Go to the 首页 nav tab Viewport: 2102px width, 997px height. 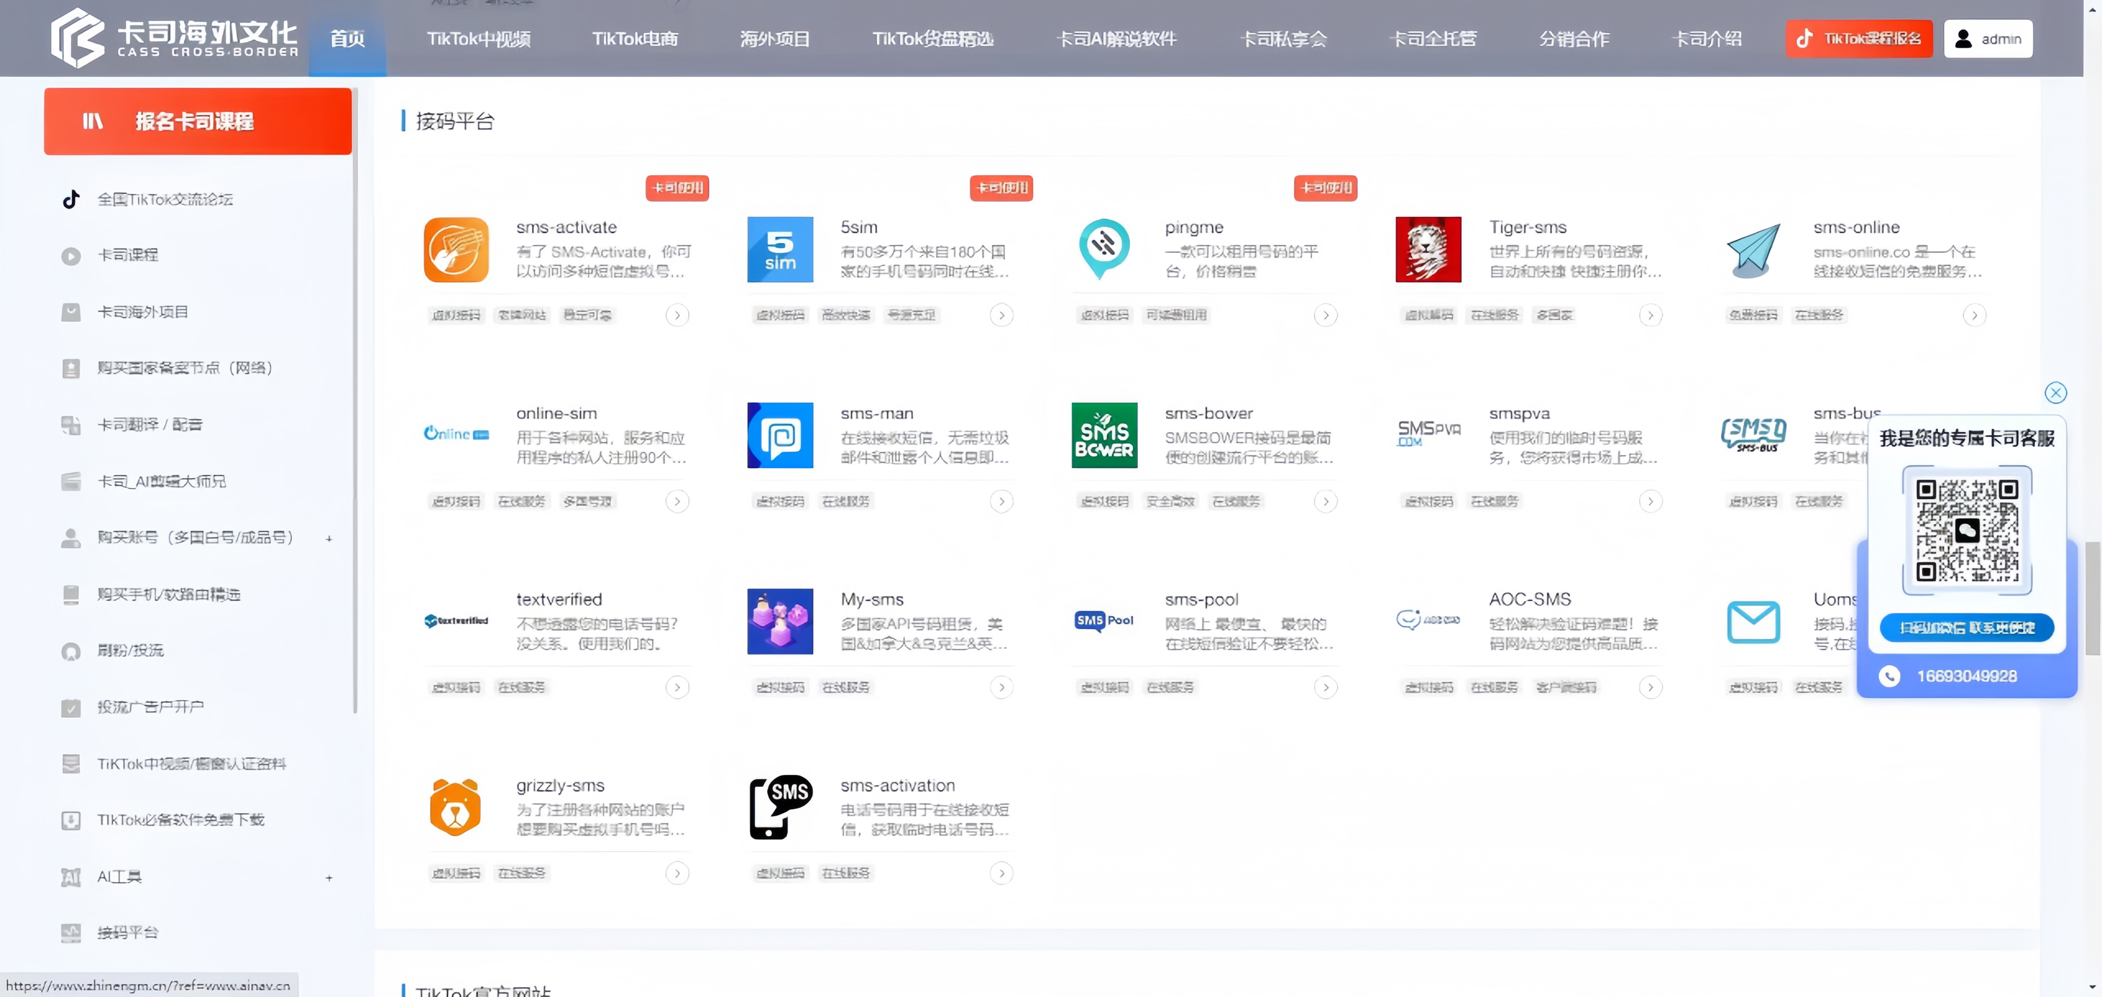coord(348,38)
